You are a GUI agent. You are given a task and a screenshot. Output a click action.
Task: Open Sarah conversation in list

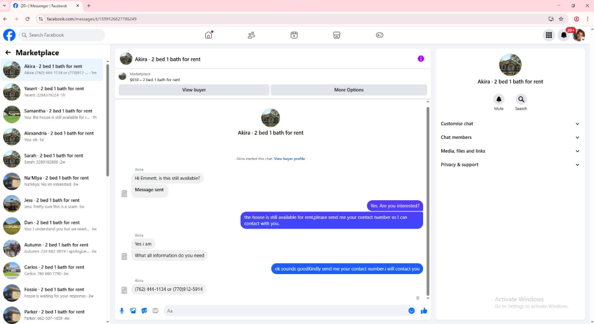tap(52, 159)
